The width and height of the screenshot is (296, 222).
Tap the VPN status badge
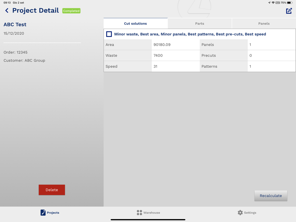(278, 3)
